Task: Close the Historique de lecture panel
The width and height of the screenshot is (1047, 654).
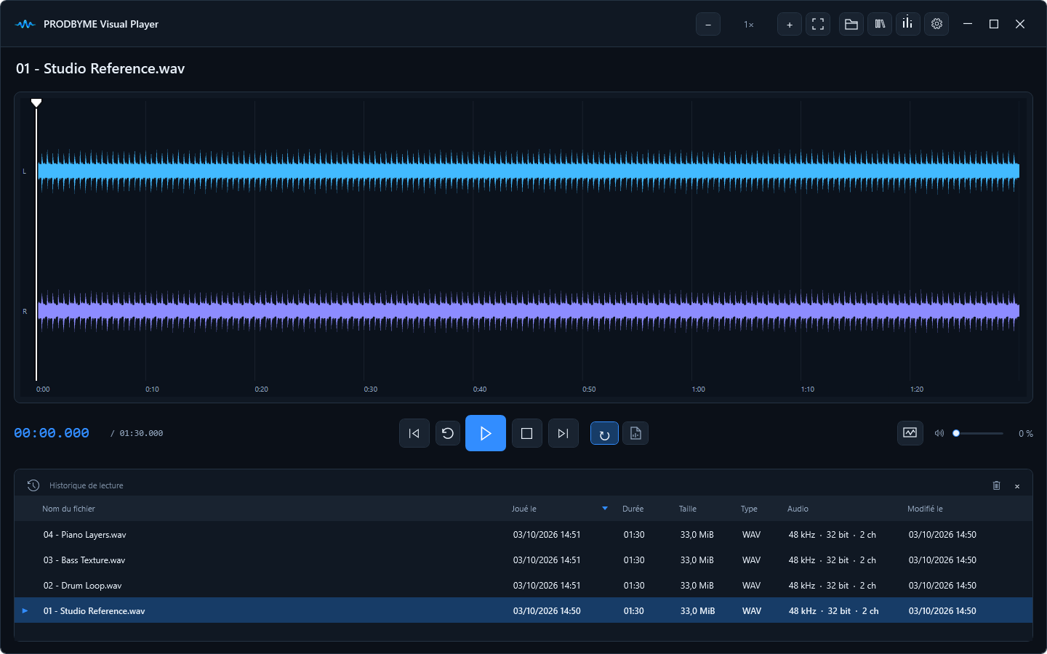Action: pos(1017,486)
